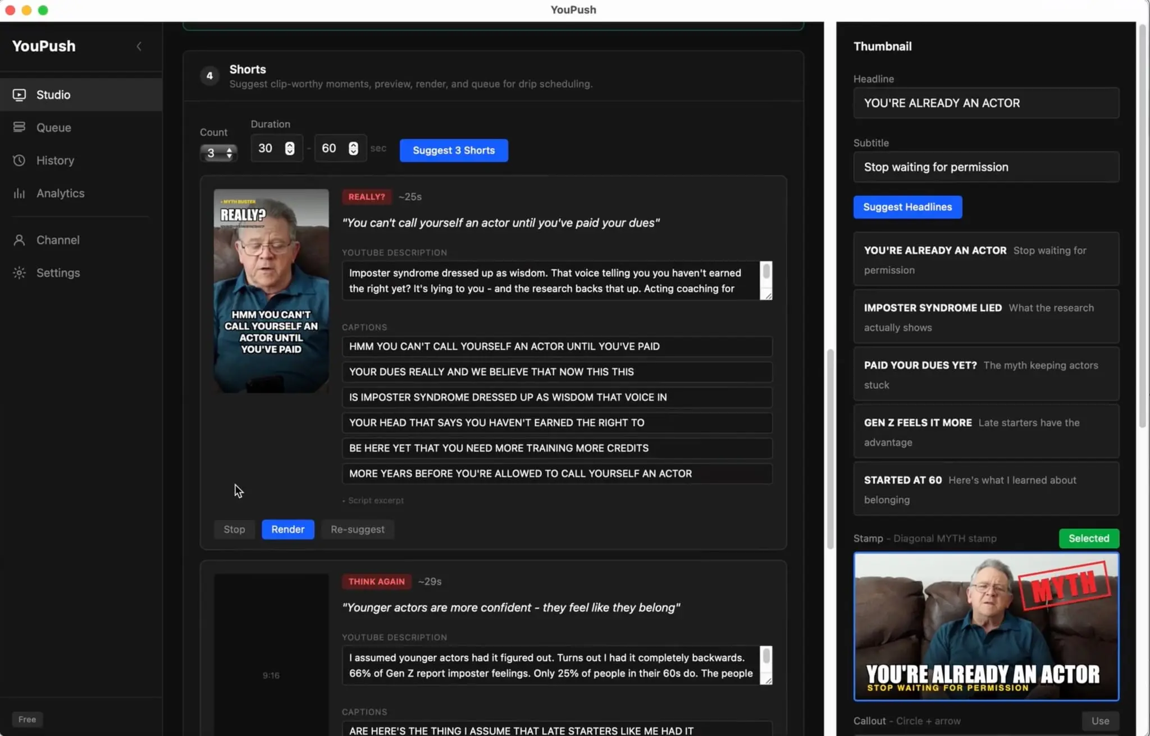Viewport: 1150px width, 736px height.
Task: Select the REALLY? short preview thumbnail
Action: pyautogui.click(x=271, y=291)
